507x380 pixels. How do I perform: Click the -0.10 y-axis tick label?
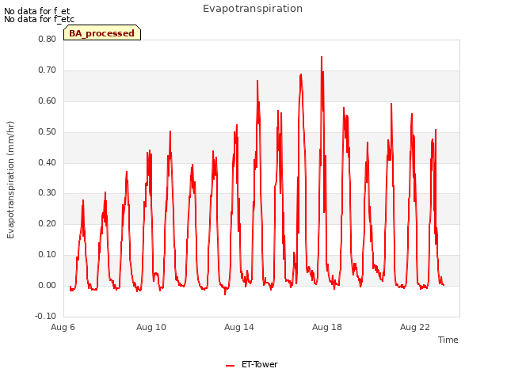(x=46, y=316)
